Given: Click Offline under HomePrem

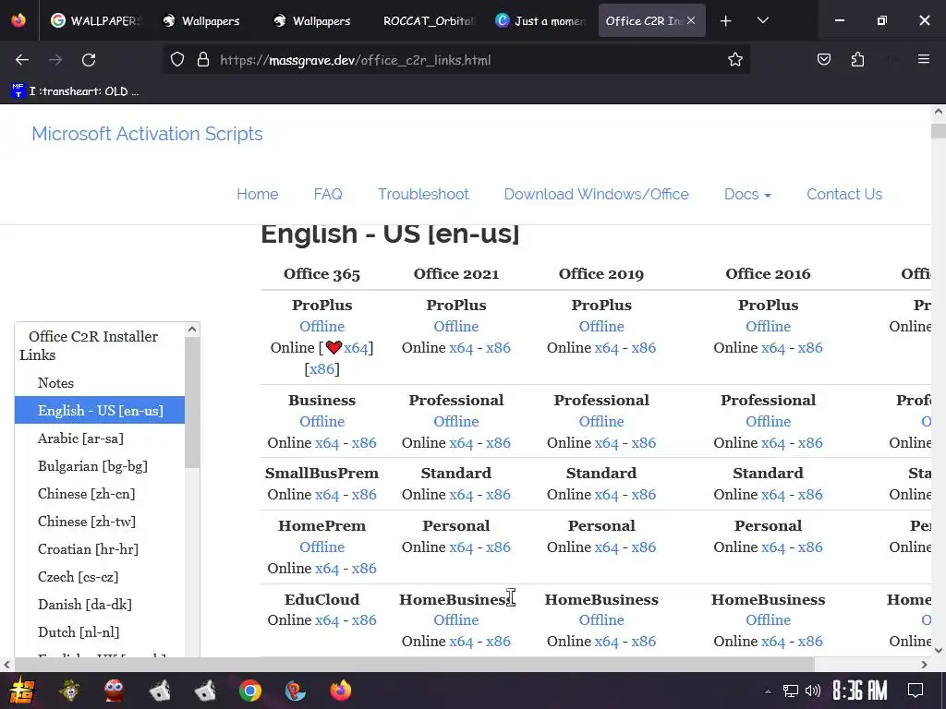Looking at the screenshot, I should coord(322,547).
